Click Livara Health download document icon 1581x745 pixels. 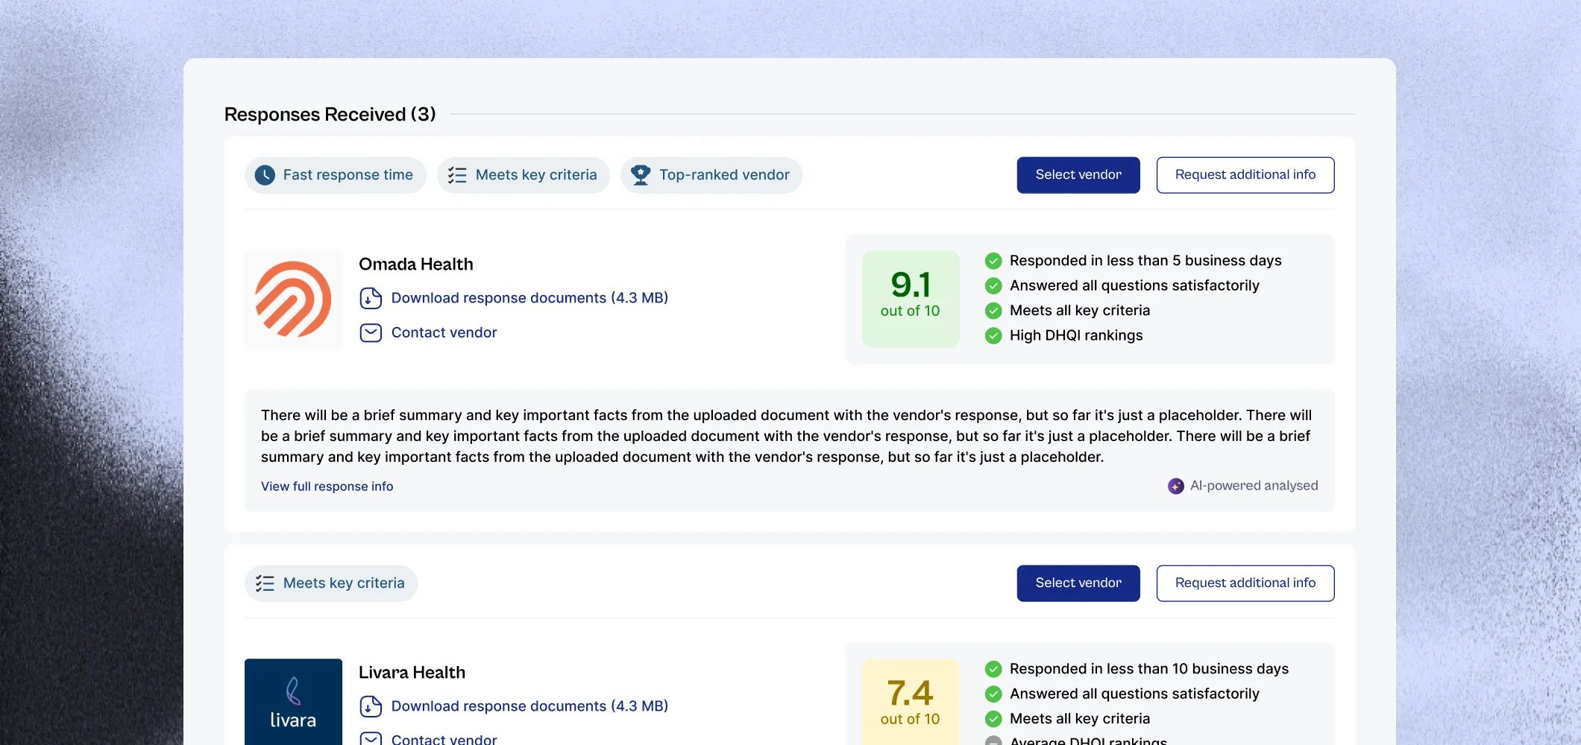coord(371,706)
